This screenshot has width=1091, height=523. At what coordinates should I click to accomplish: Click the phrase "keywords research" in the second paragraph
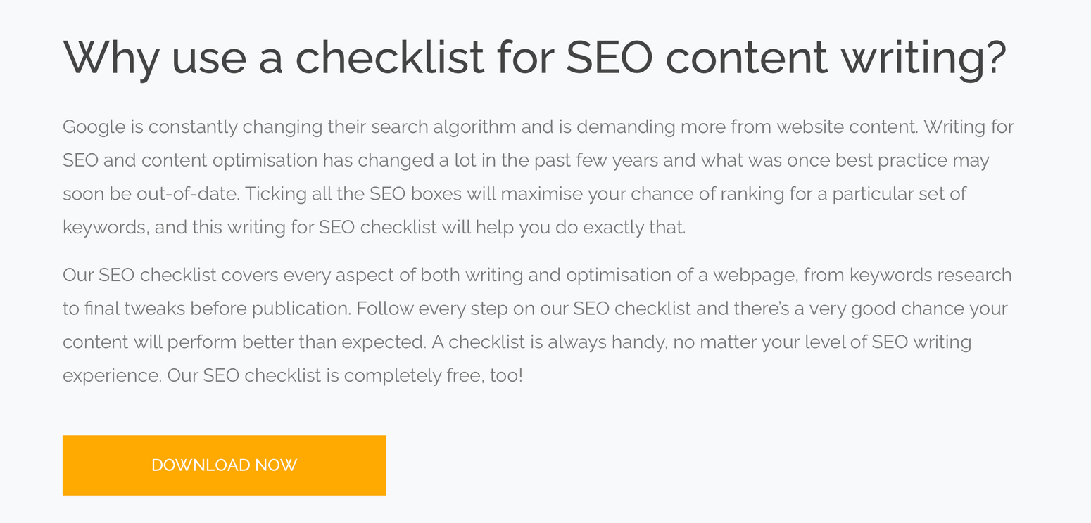pyautogui.click(x=931, y=275)
